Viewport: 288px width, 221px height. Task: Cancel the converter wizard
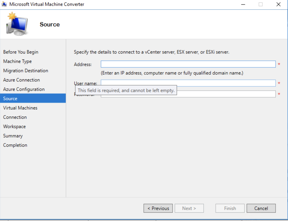(261, 208)
